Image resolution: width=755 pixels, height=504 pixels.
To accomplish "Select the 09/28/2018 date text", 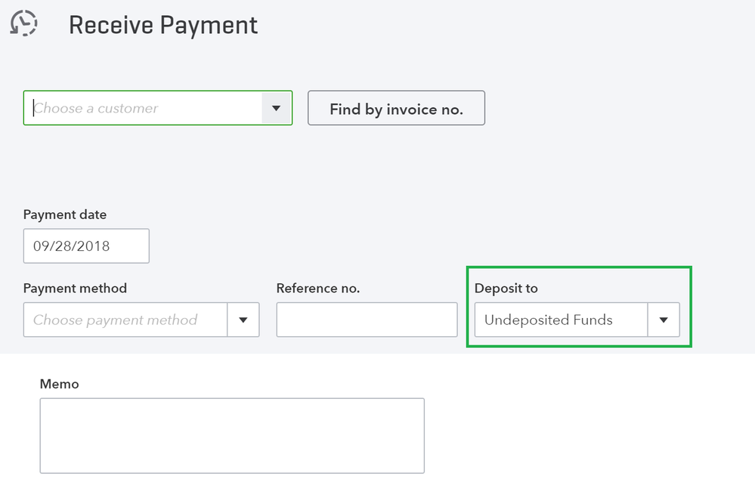I will [x=72, y=246].
